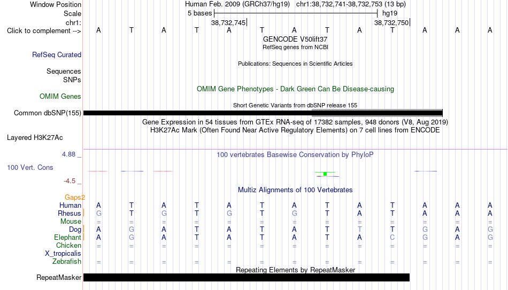Click the '5 bases' scale label
Image resolution: width=508 pixels, height=290 pixels.
(x=200, y=13)
